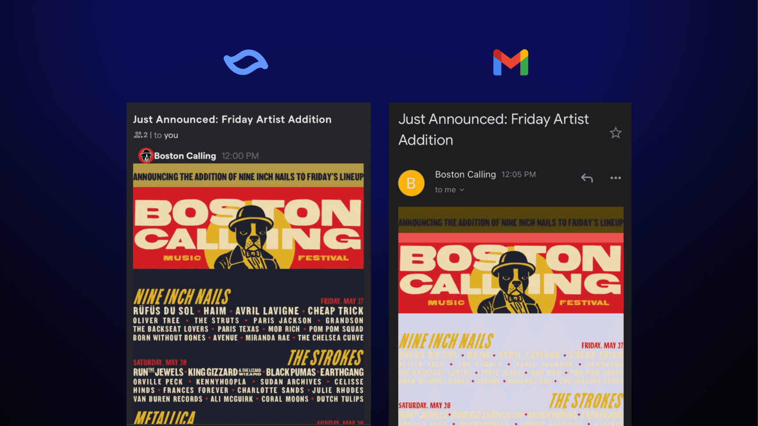The image size is (758, 426).
Task: Click the Boston Calling sender name in Gmail
Action: [x=465, y=175]
